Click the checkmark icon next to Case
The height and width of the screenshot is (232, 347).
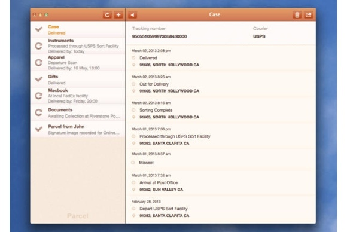coord(39,29)
